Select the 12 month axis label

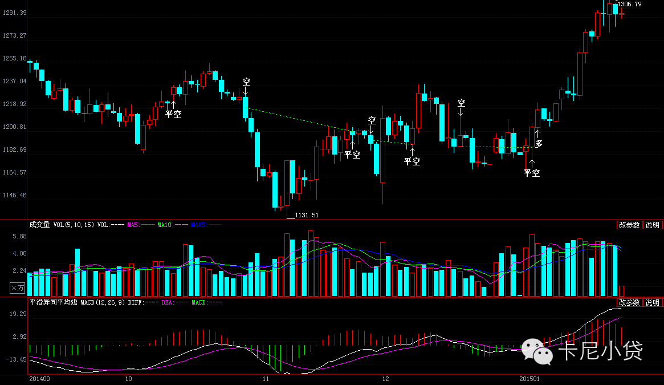click(385, 379)
